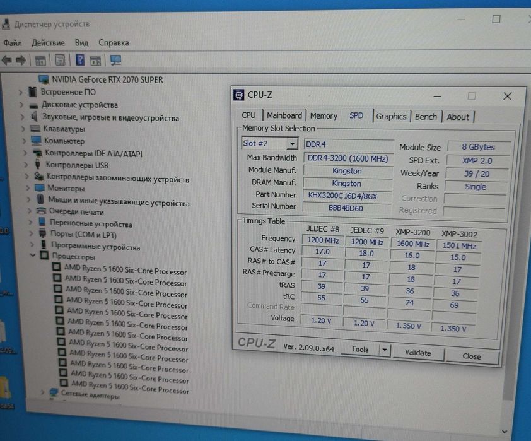Open the Файл menu
The image size is (531, 441).
click(13, 43)
